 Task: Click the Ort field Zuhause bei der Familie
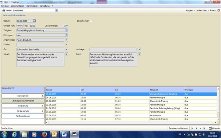(x=40, y=49)
